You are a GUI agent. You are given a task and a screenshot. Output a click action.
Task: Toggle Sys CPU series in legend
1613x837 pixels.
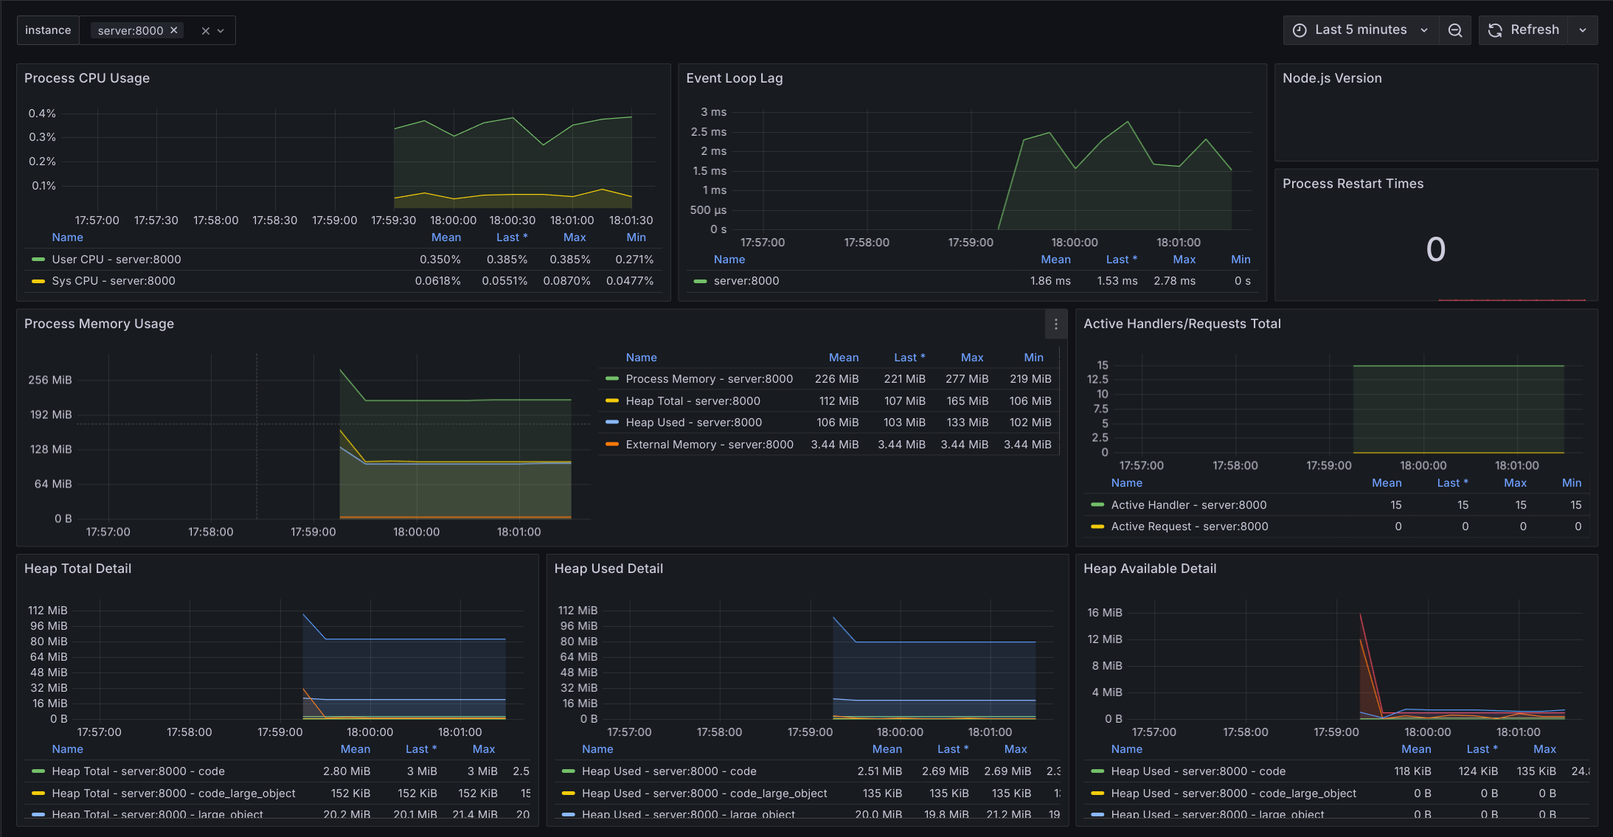(113, 281)
